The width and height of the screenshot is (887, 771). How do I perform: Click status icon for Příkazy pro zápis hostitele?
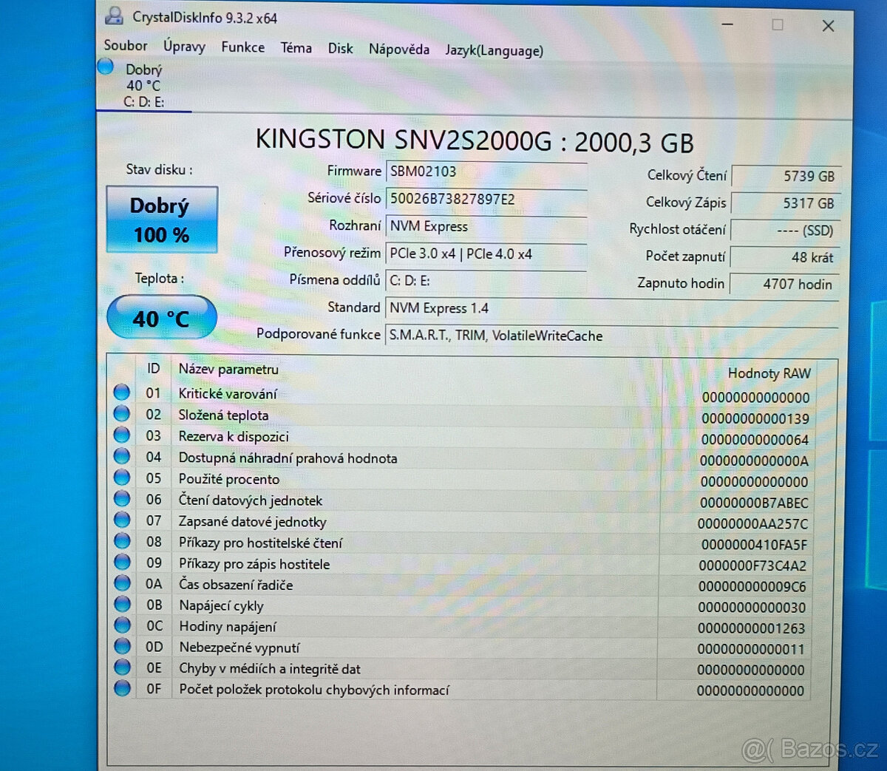pos(122,562)
